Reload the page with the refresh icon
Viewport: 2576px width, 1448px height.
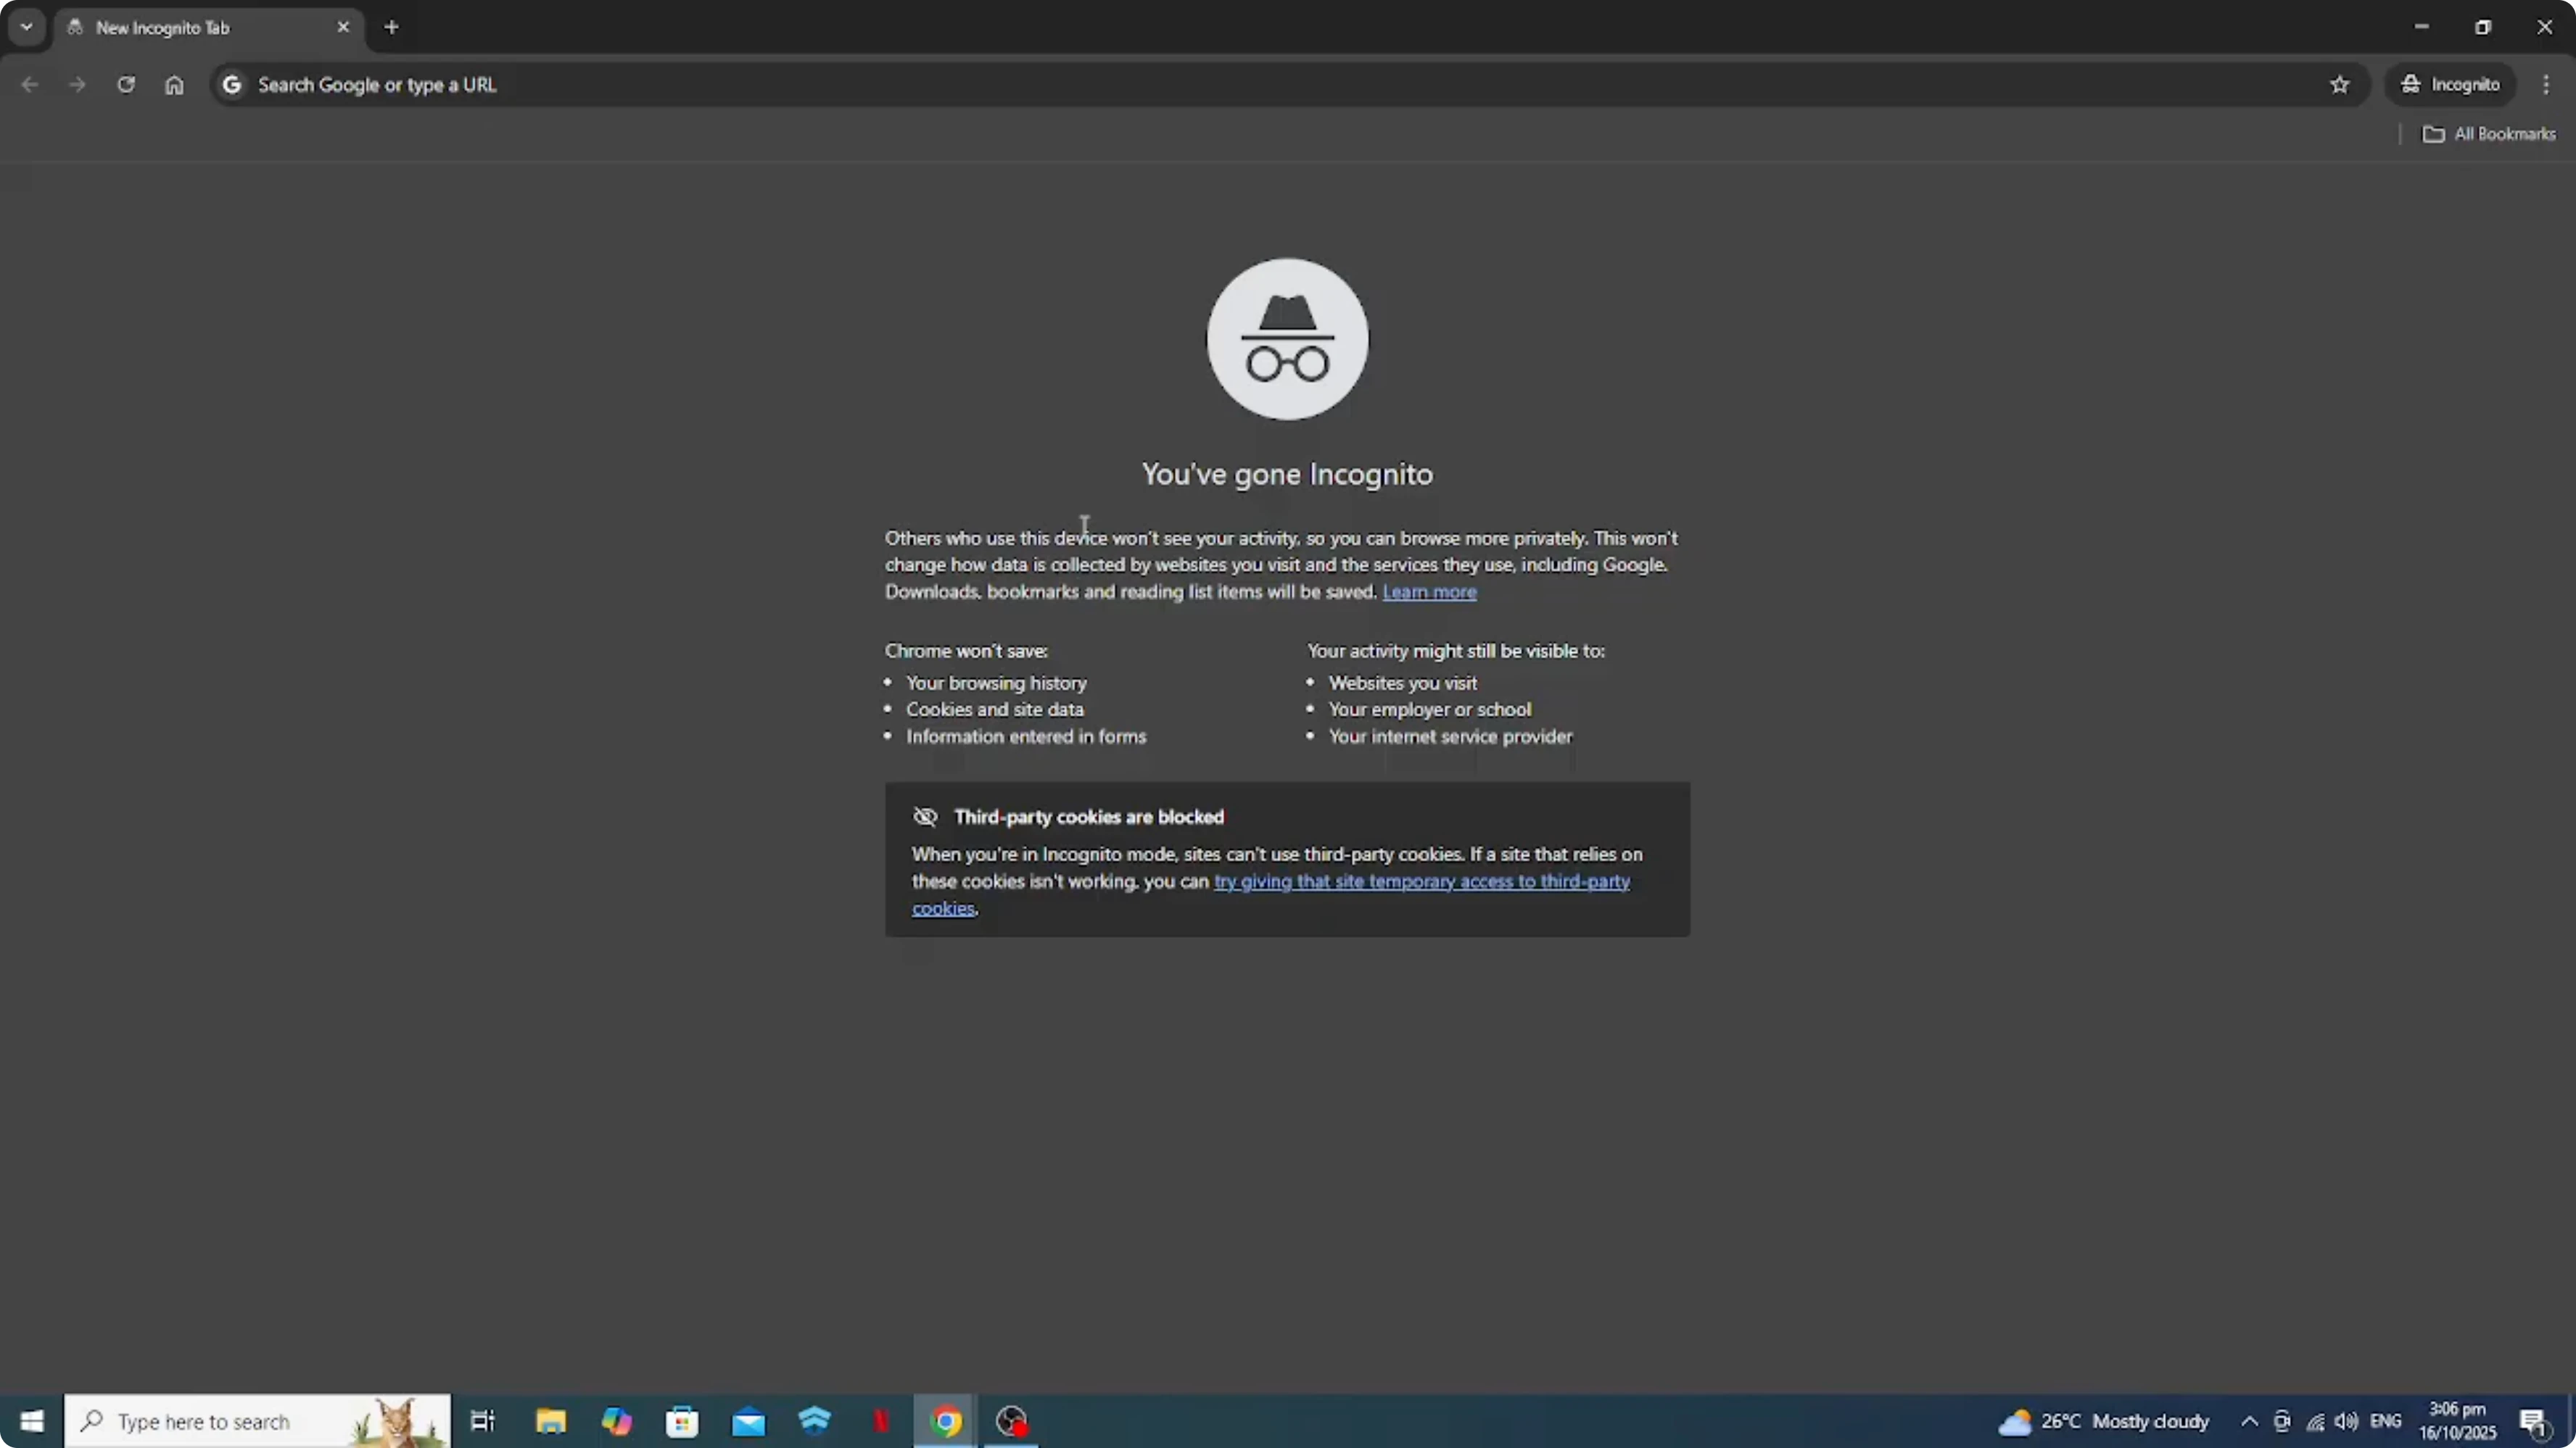tap(125, 85)
